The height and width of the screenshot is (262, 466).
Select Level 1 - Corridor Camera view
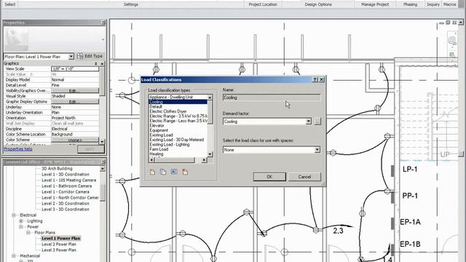tap(66, 191)
